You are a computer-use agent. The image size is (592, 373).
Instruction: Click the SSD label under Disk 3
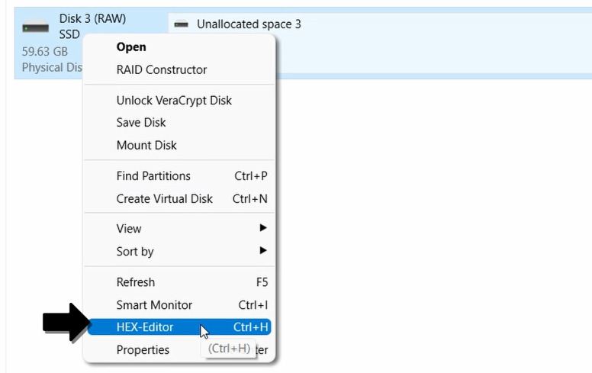[x=69, y=34]
